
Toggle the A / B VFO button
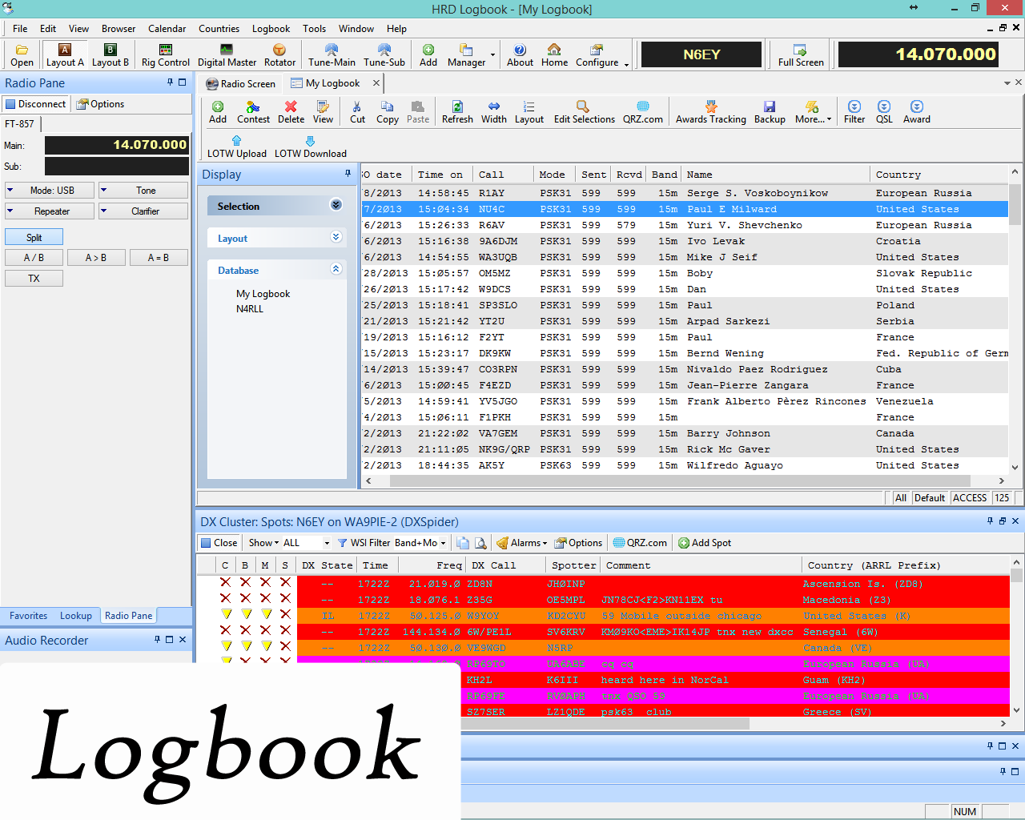(x=34, y=258)
